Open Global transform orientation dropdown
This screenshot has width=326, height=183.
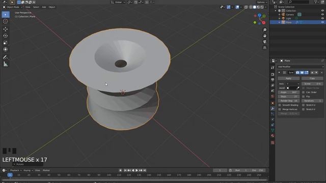click(118, 2)
